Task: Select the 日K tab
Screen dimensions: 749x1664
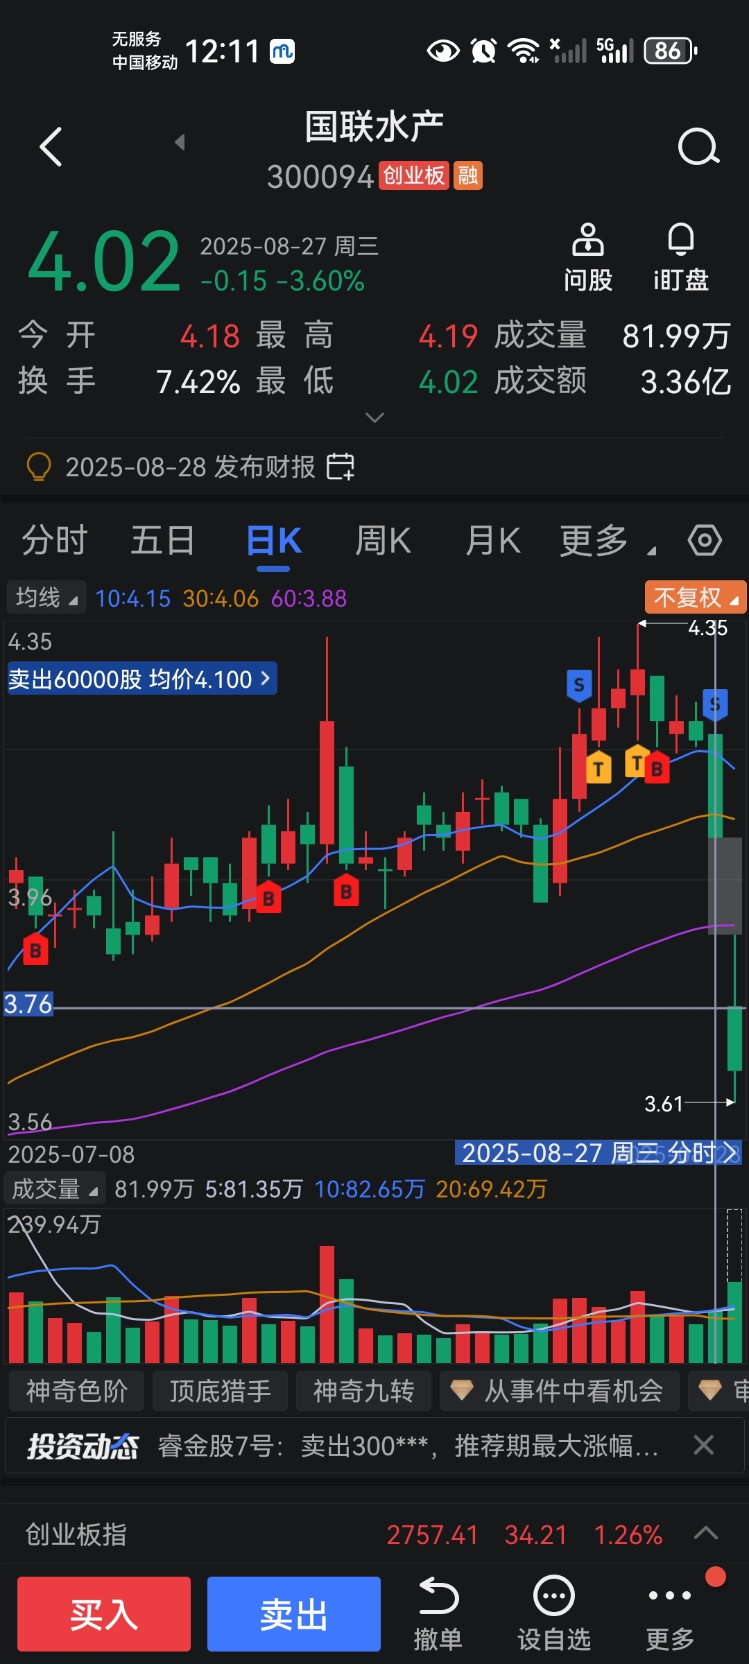Action: [x=274, y=541]
